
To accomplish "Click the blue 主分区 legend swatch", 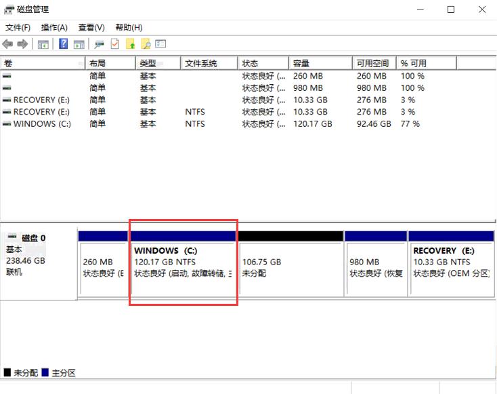I will [x=45, y=372].
